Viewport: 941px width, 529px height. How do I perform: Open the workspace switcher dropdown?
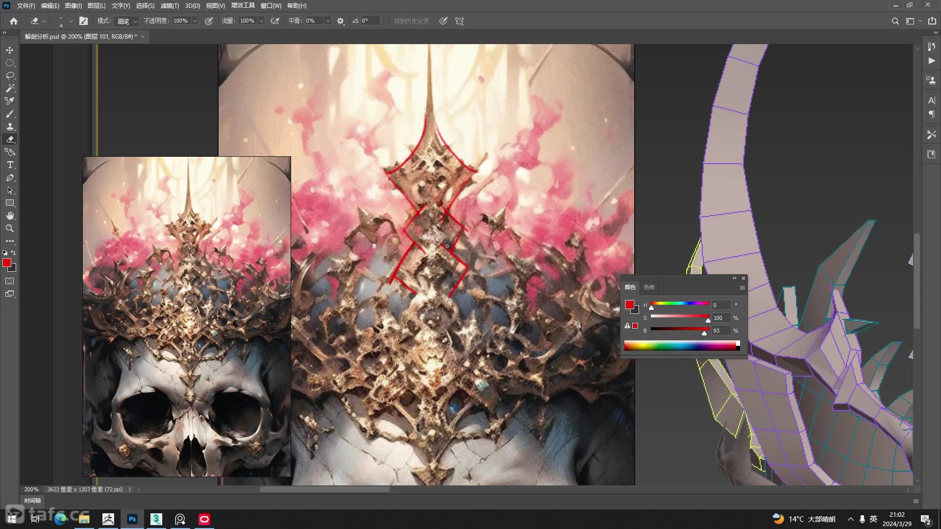pyautogui.click(x=914, y=21)
